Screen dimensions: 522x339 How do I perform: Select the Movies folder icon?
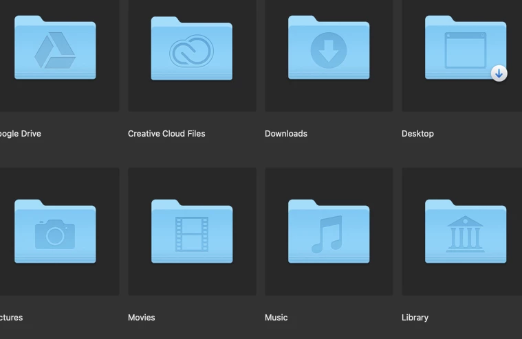click(192, 231)
